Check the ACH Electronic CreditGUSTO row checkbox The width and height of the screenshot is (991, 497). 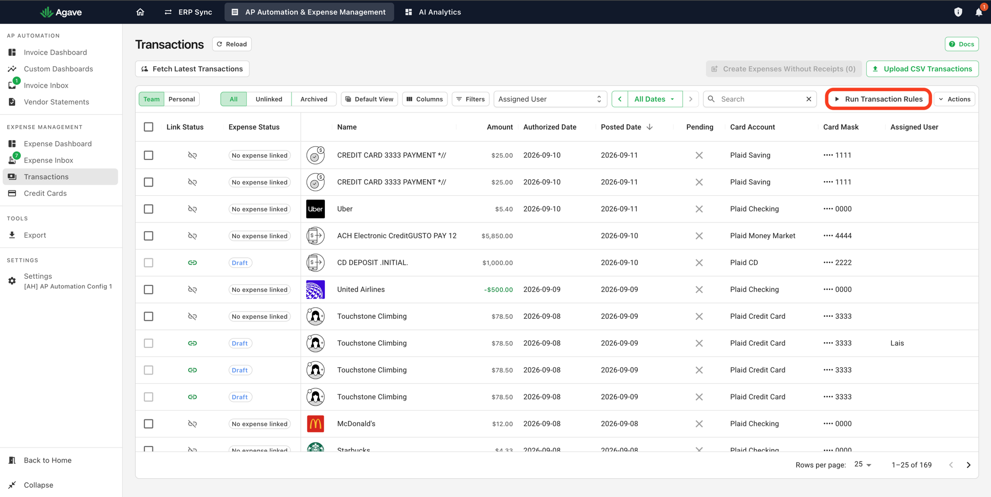point(149,236)
